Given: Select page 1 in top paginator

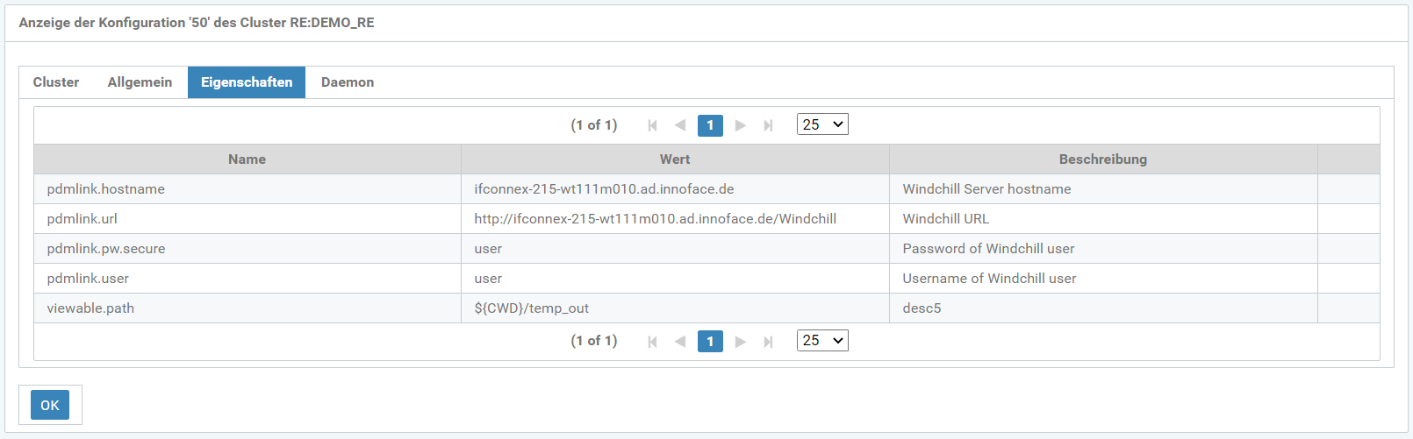Looking at the screenshot, I should [x=710, y=125].
